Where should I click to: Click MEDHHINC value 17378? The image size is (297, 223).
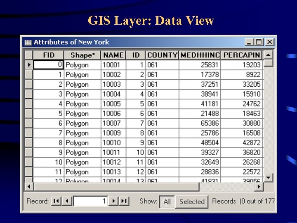200,75
